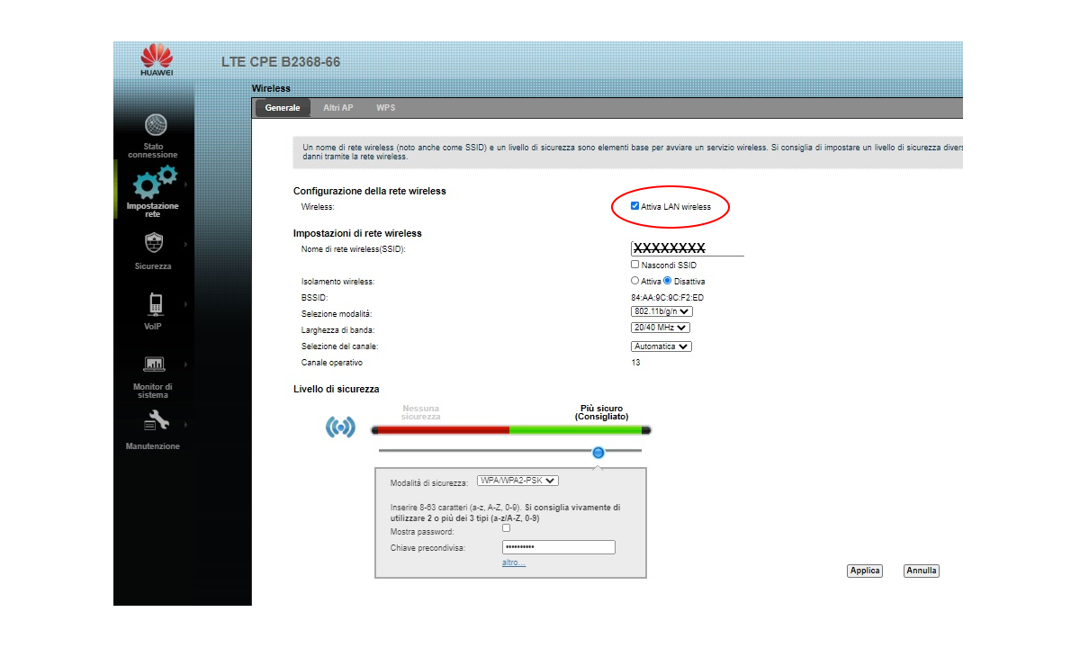1080x648 pixels.
Task: Open Stato connessione globe icon
Action: (x=156, y=124)
